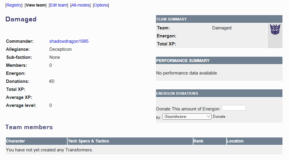Image resolution: width=289 pixels, height=160 pixels.
Task: Click the Energon Donations panel header
Action: (177, 93)
